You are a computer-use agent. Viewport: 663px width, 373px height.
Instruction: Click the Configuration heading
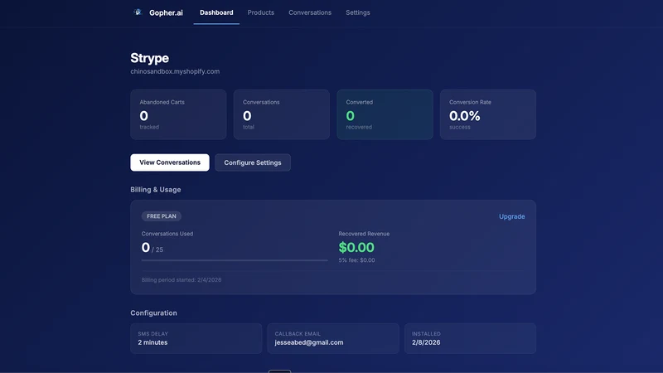pos(153,313)
